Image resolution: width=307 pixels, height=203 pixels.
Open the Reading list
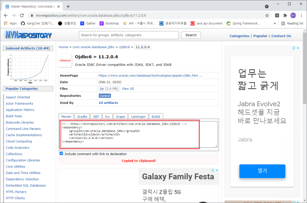(x=292, y=23)
